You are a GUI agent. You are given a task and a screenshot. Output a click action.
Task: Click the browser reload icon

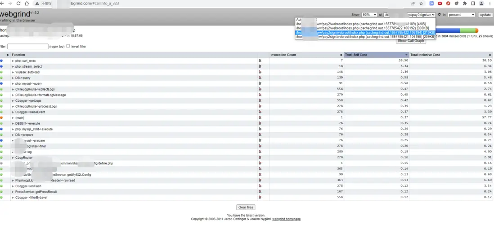18,4
